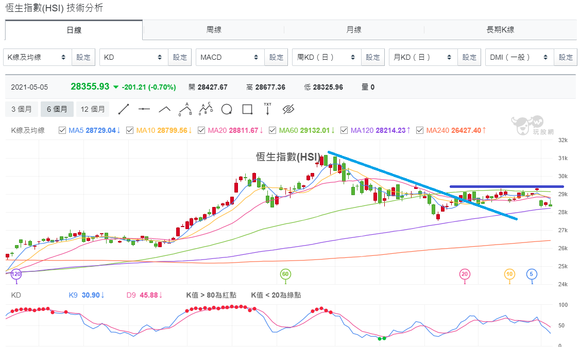
Task: Click 設定 button next to 周KD(日)
Action: click(373, 57)
